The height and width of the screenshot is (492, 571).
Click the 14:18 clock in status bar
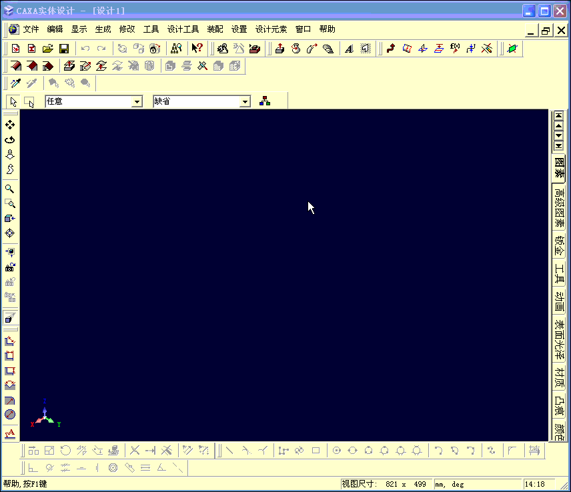coord(534,485)
